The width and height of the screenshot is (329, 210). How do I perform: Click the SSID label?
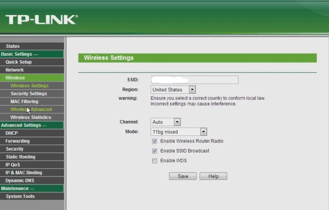pos(133,80)
